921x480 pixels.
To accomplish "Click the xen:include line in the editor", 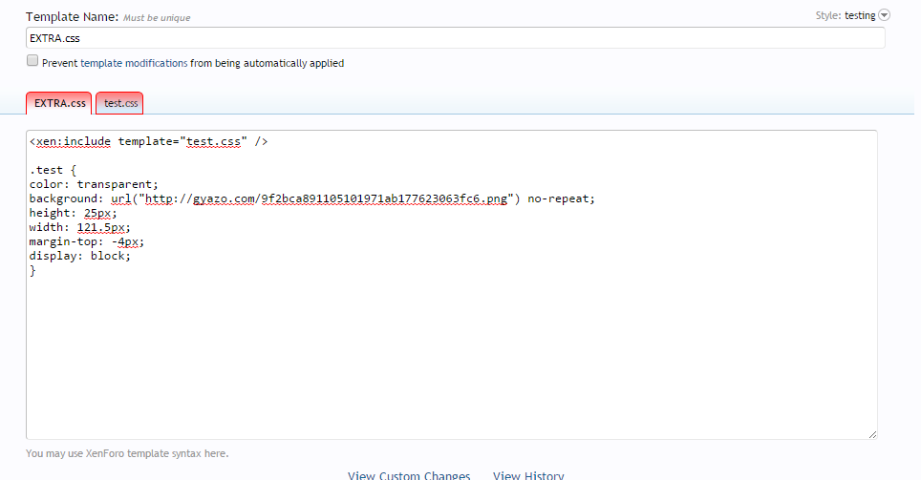I will point(148,142).
